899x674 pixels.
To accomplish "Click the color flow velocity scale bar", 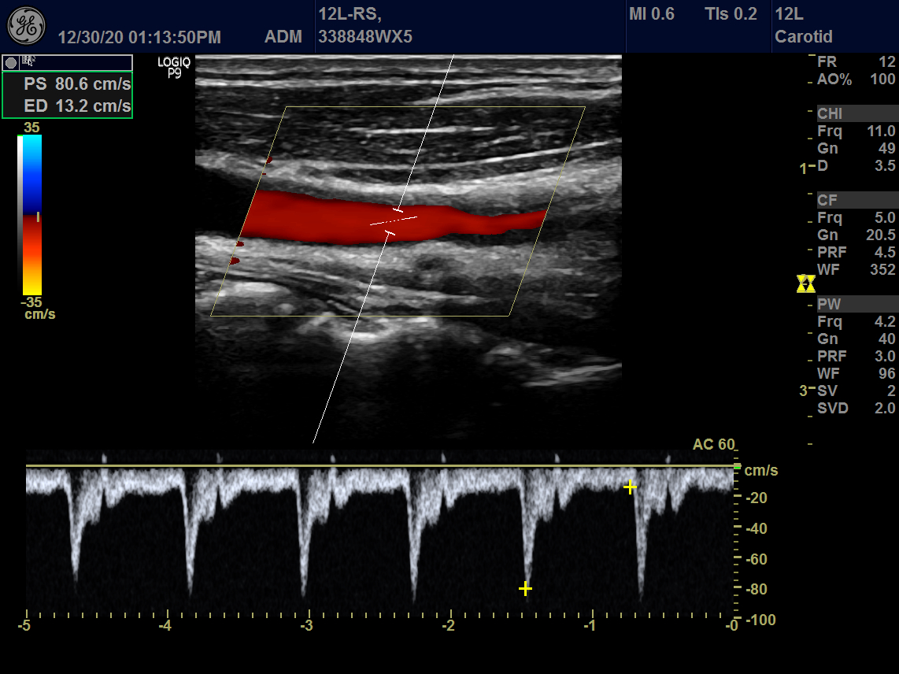I will click(30, 214).
